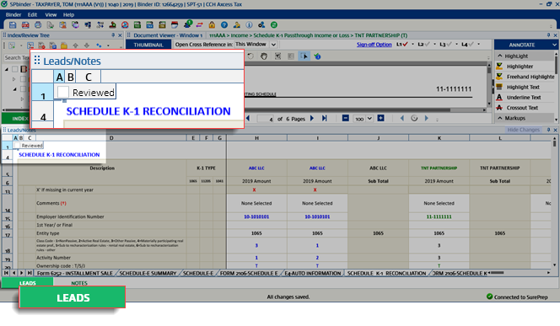Click the Print icon in main toolbar

coord(38,25)
